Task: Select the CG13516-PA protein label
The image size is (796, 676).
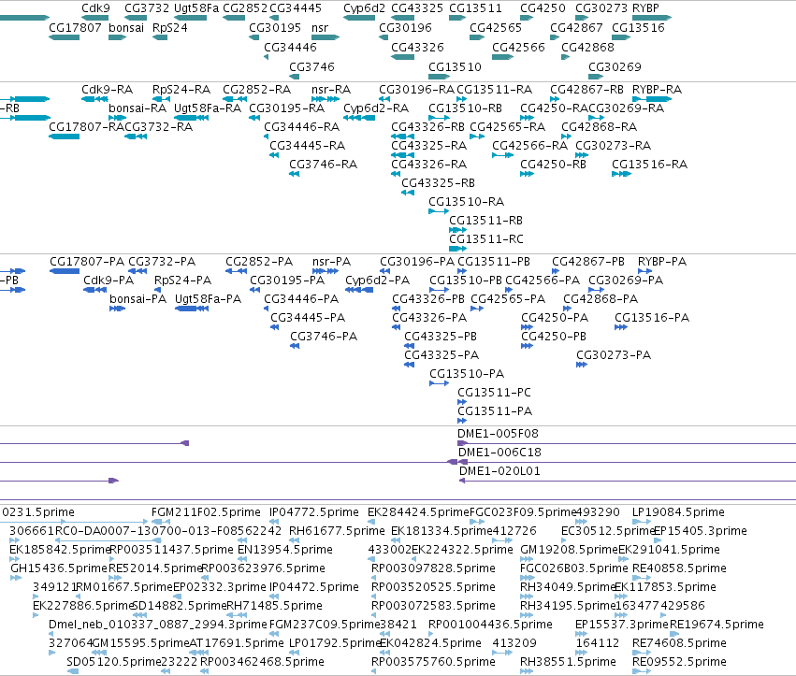Action: click(652, 318)
